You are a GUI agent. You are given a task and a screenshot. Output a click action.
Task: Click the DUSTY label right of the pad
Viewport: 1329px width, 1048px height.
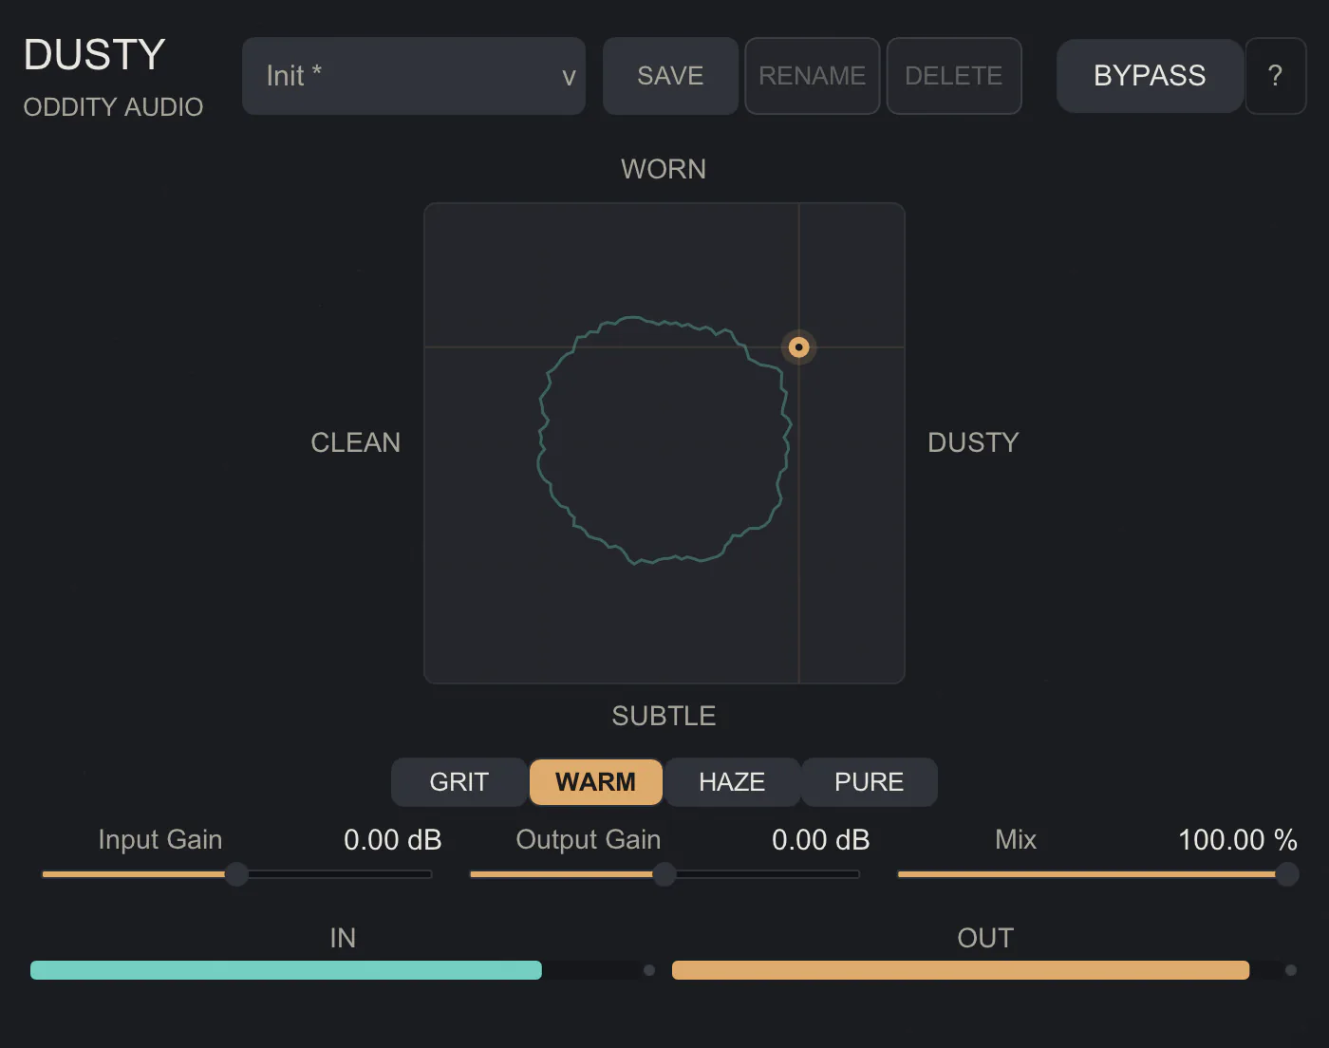[x=973, y=442]
